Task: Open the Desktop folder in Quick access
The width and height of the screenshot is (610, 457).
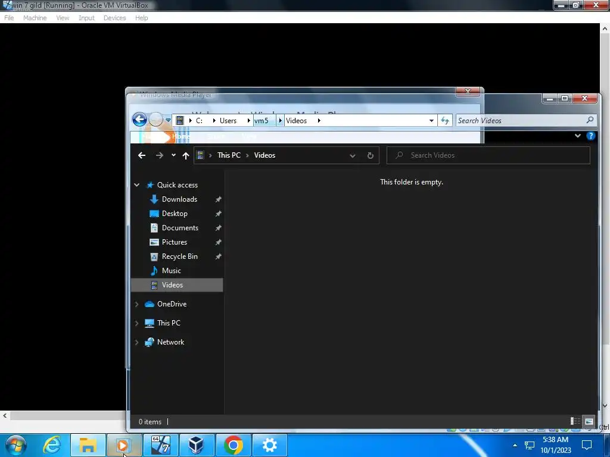Action: point(175,214)
